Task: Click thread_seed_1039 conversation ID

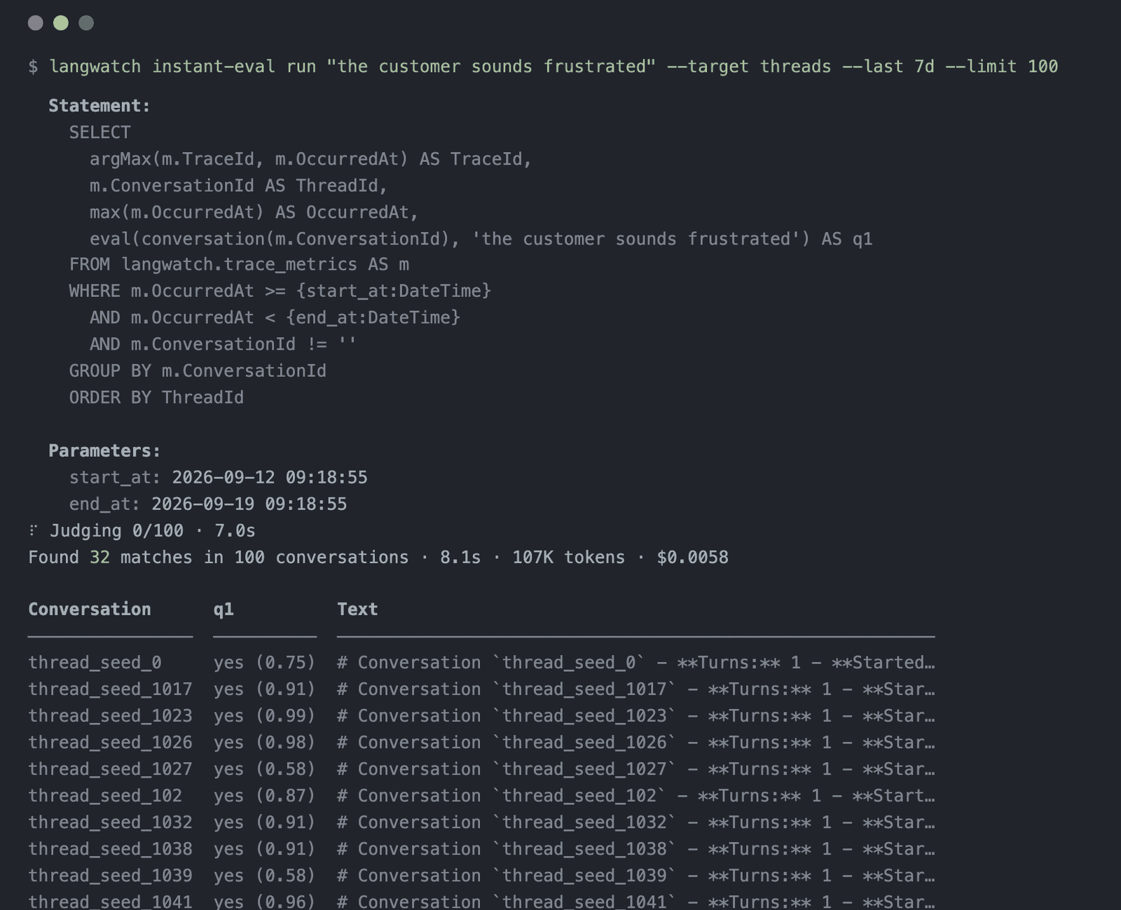Action: click(110, 875)
